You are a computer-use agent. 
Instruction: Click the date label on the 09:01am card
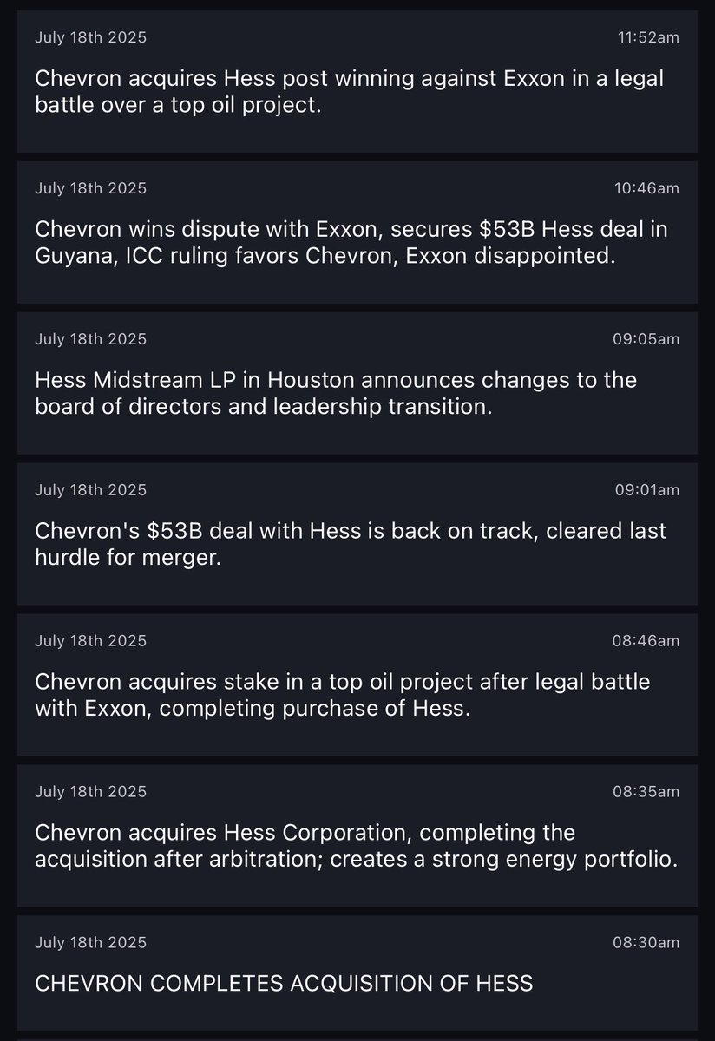point(91,490)
